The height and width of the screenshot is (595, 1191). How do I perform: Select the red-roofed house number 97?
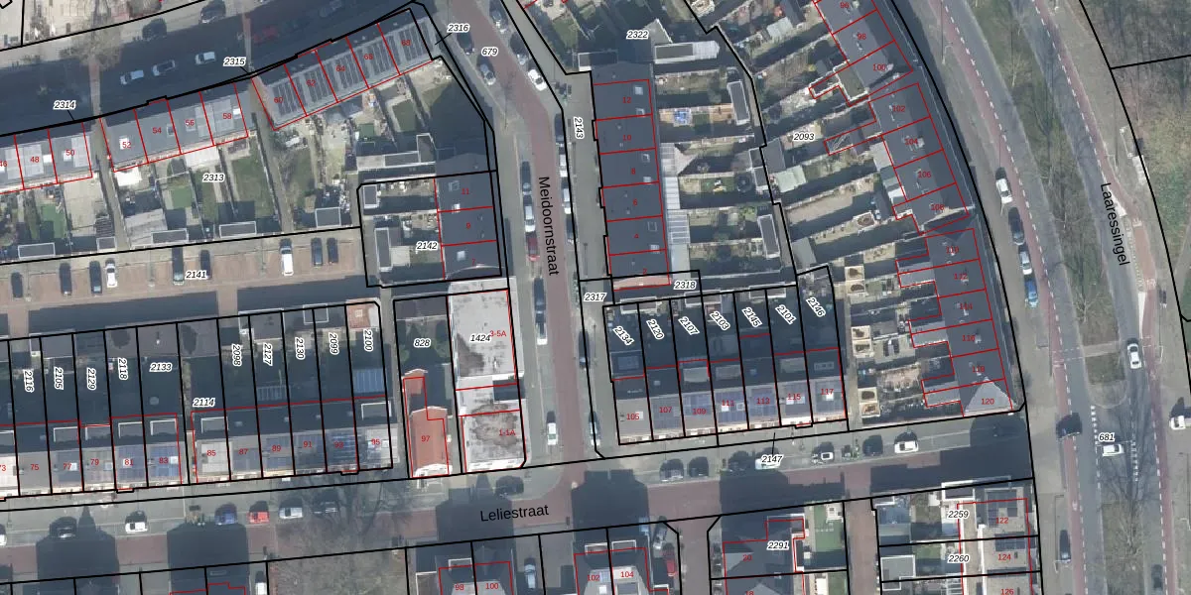click(x=426, y=437)
